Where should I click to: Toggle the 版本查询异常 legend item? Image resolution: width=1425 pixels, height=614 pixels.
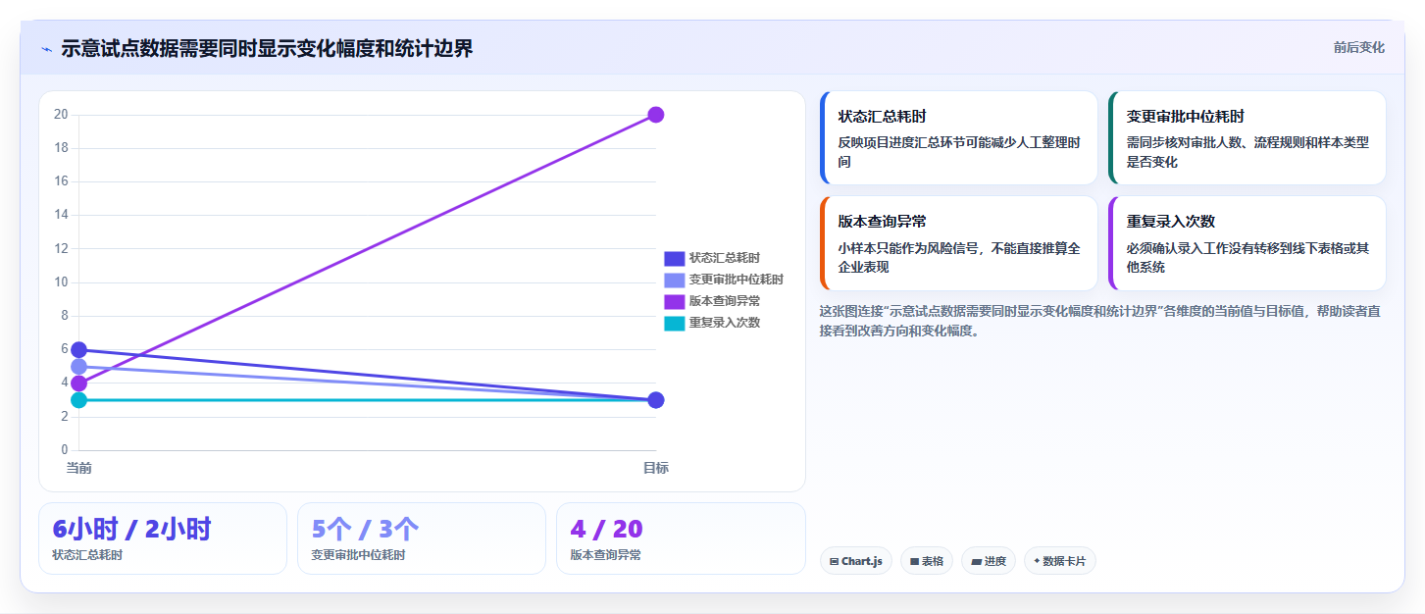pos(712,301)
